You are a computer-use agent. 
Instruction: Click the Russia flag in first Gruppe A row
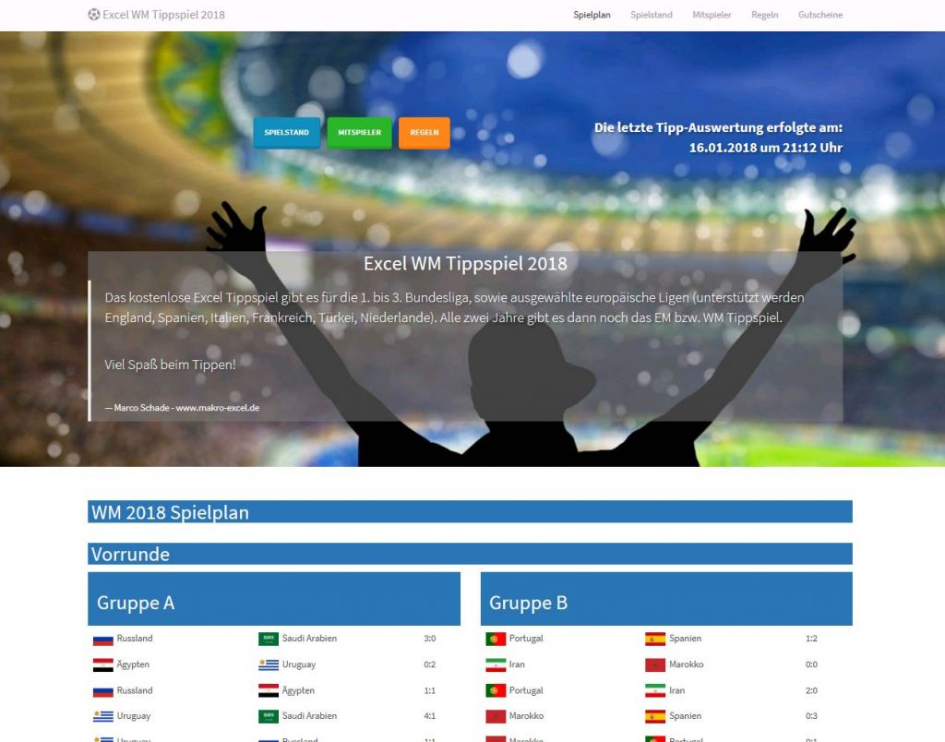coord(103,640)
